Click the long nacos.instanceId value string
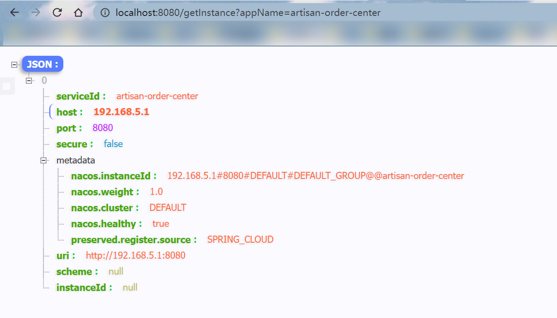This screenshot has height=318, width=557. pos(316,176)
